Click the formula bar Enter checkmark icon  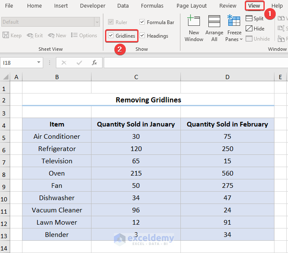click(x=79, y=63)
